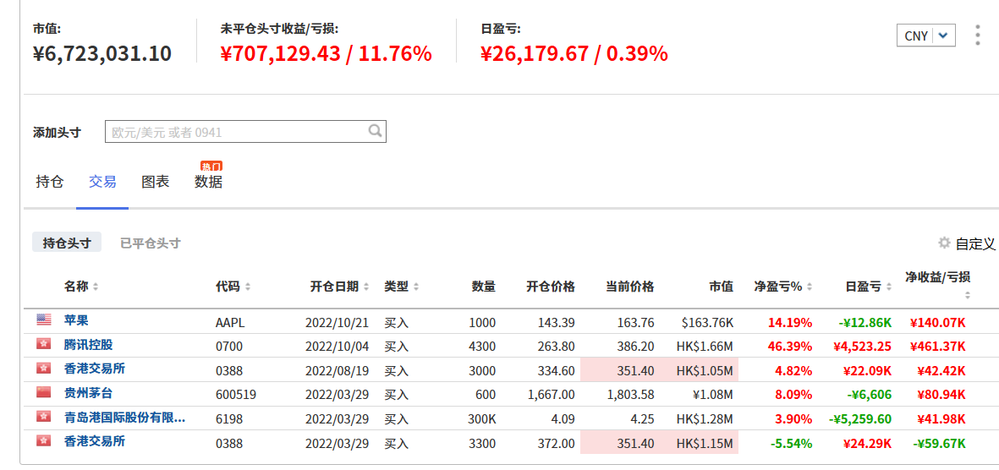Click the search magnifier icon

coord(376,131)
